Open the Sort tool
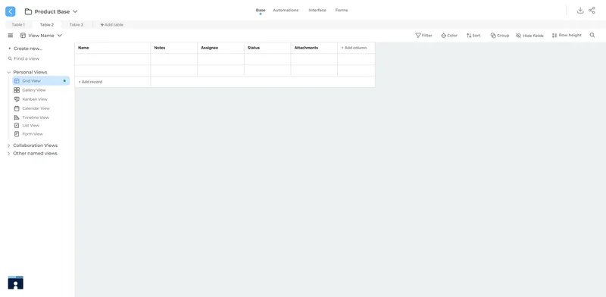This screenshot has width=606, height=297. [473, 35]
